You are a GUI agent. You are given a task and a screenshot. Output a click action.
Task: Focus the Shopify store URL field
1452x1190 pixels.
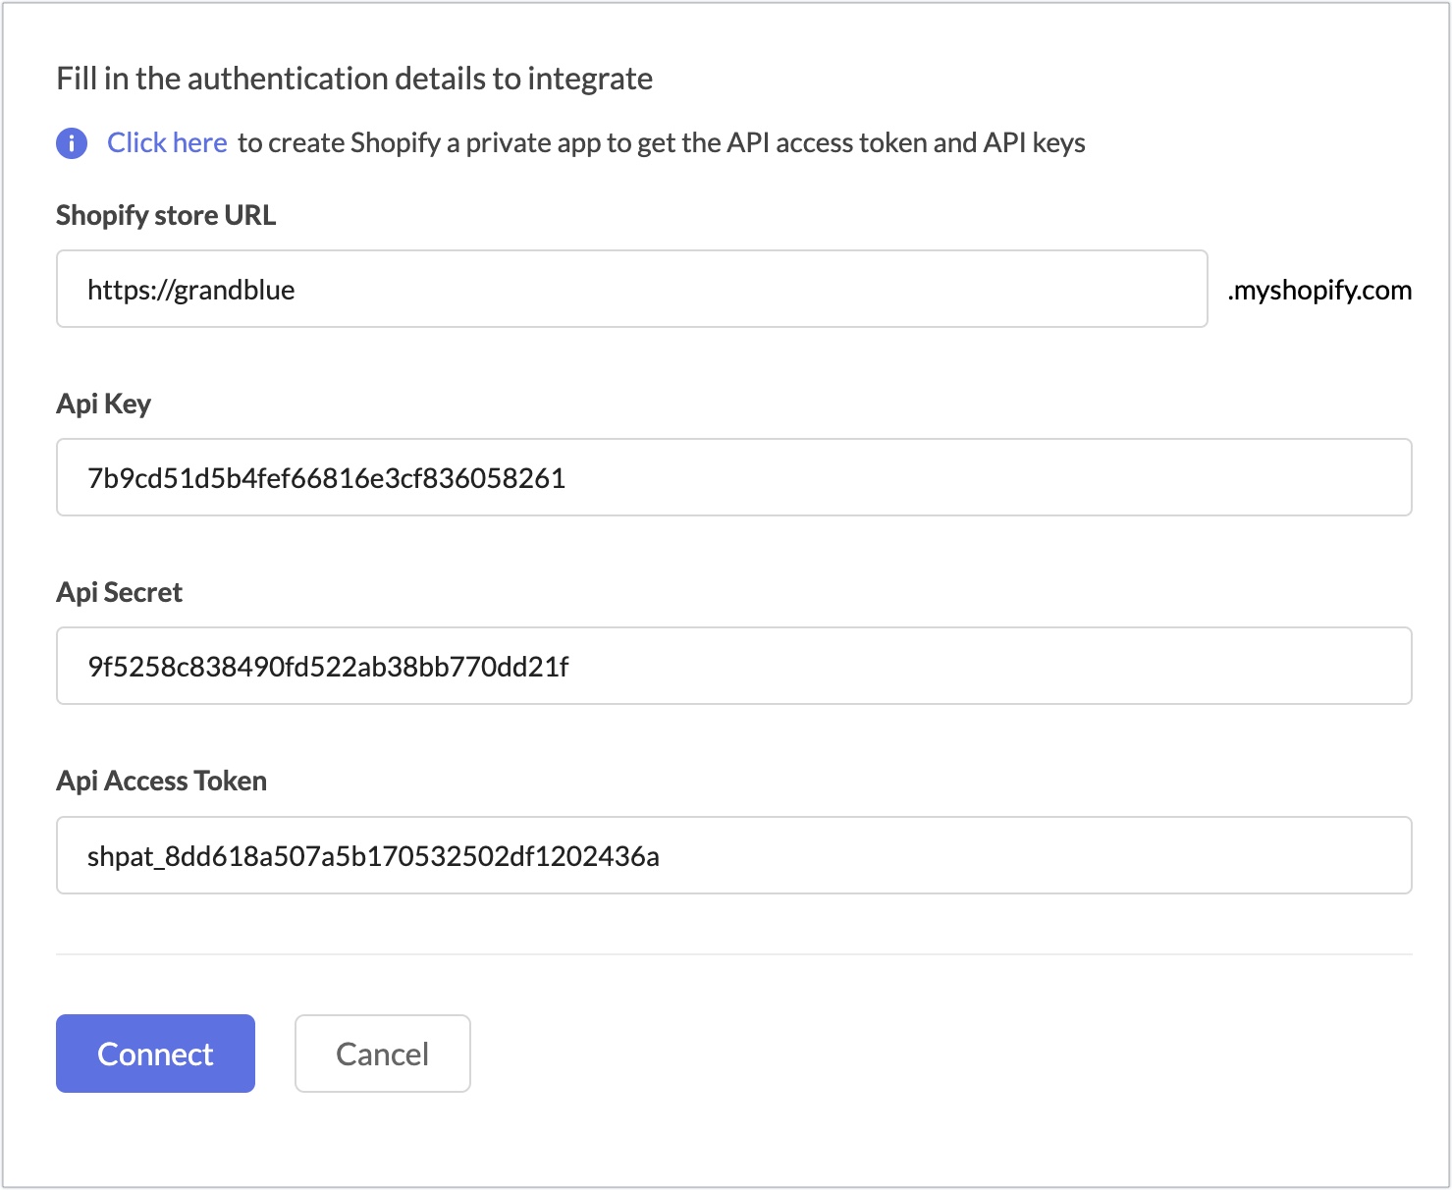click(631, 289)
